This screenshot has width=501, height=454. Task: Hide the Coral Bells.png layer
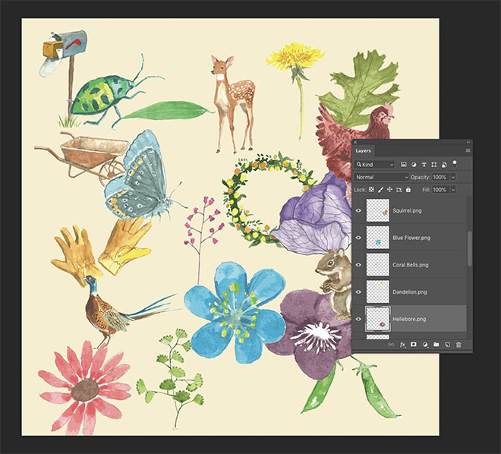coord(358,265)
